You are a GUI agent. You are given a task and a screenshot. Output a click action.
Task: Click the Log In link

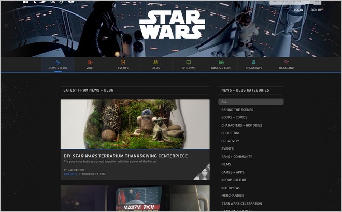click(x=298, y=10)
